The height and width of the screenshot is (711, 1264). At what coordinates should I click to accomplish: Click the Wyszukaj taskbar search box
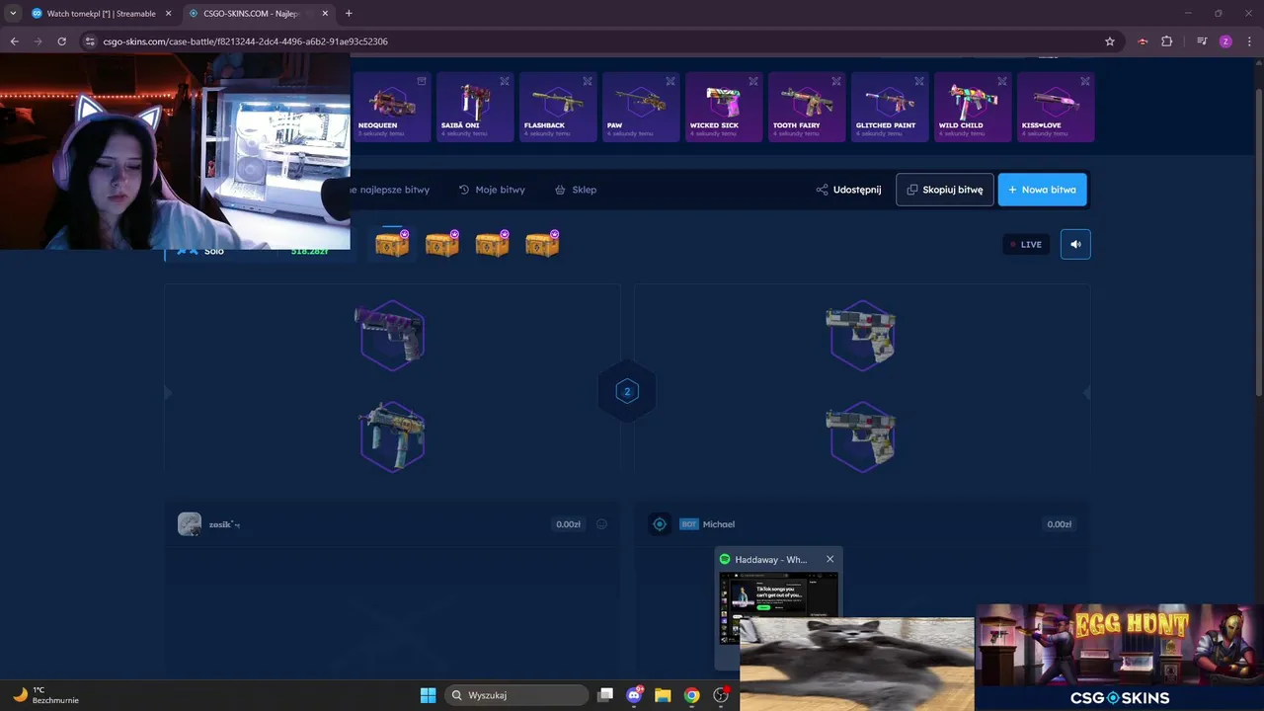click(x=516, y=695)
